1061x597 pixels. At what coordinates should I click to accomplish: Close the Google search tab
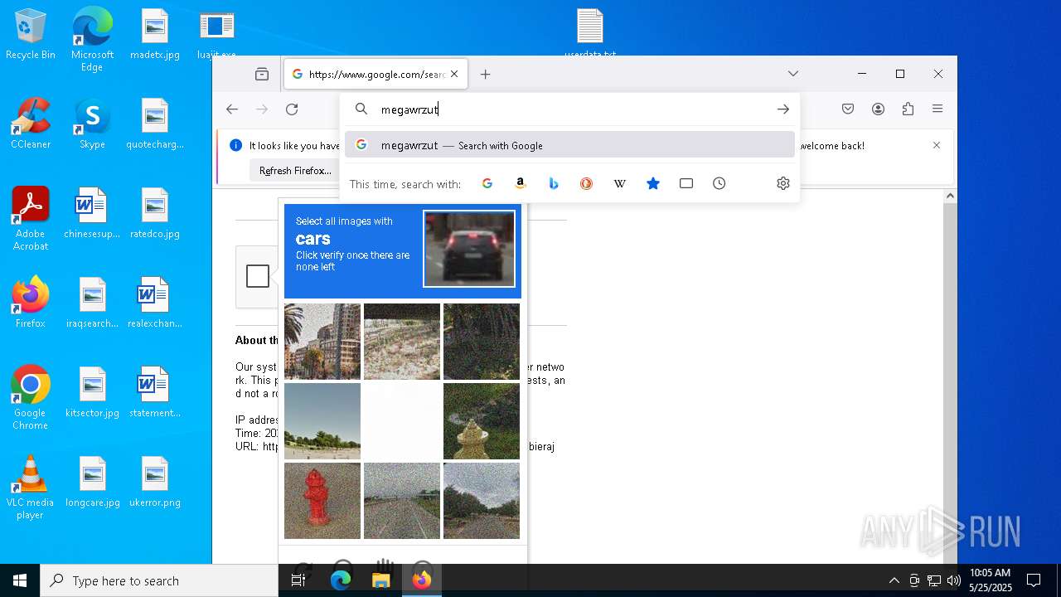(x=454, y=74)
